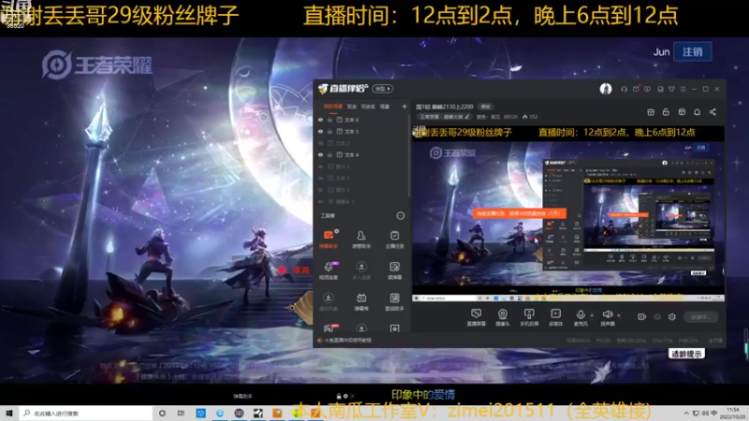Screen dimensions: 749x421
Task: Click the notification bell icon above preview
Action: [697, 112]
